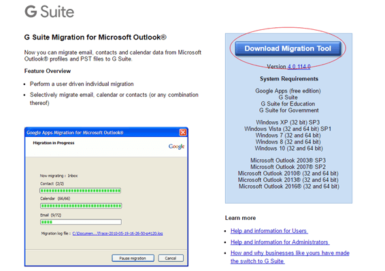Open the migration log file link
Viewport: 385px width, 271px height.
(118, 234)
